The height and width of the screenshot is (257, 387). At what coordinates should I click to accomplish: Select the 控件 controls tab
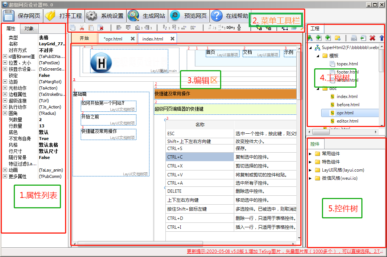pyautogui.click(x=315, y=144)
